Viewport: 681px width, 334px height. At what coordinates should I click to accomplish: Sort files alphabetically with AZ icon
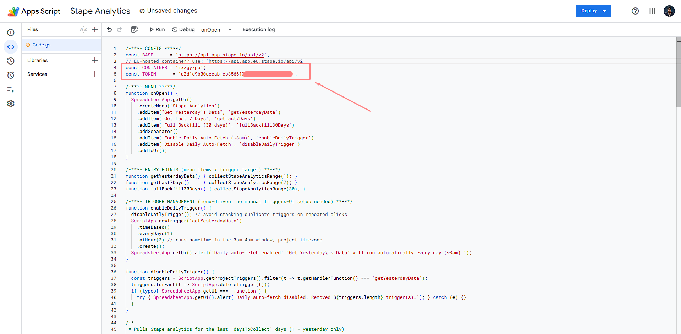coord(83,29)
